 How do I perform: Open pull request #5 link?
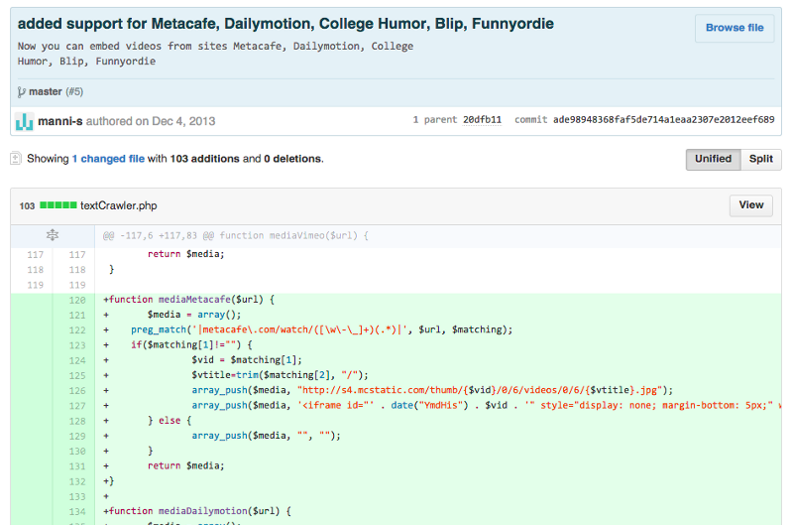coord(74,91)
